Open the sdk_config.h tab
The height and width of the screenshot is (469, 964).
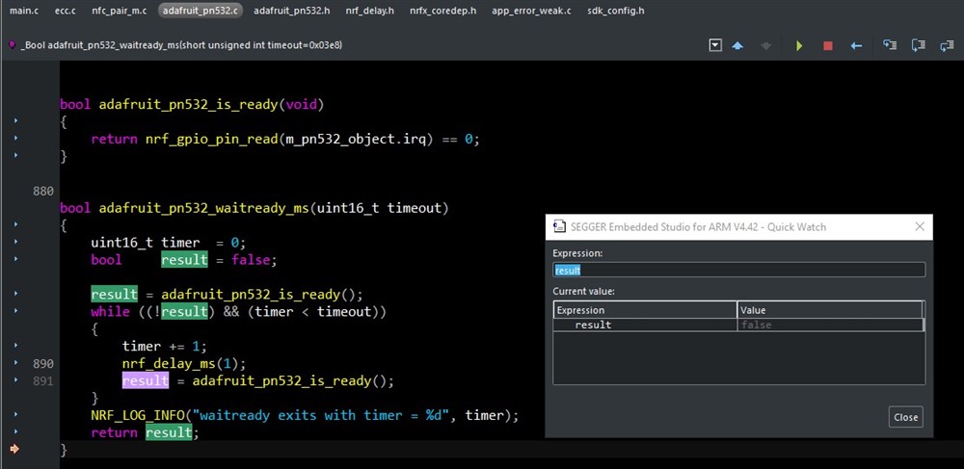click(x=615, y=11)
